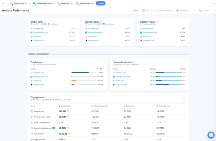The width and height of the screenshot is (216, 141).
Task: Remove buzzfeed.com from the comparison bar
Action: point(26,3)
